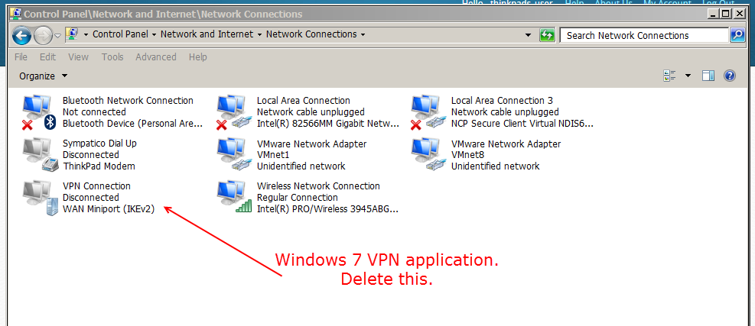The image size is (755, 326).
Task: Click the search magnifier button
Action: (x=737, y=35)
